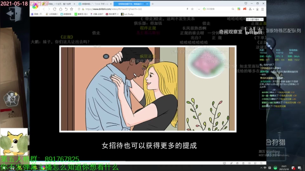Open the 爱奇艺 bookmark
Image resolution: width=305 pixels, height=171 pixels.
point(81,14)
